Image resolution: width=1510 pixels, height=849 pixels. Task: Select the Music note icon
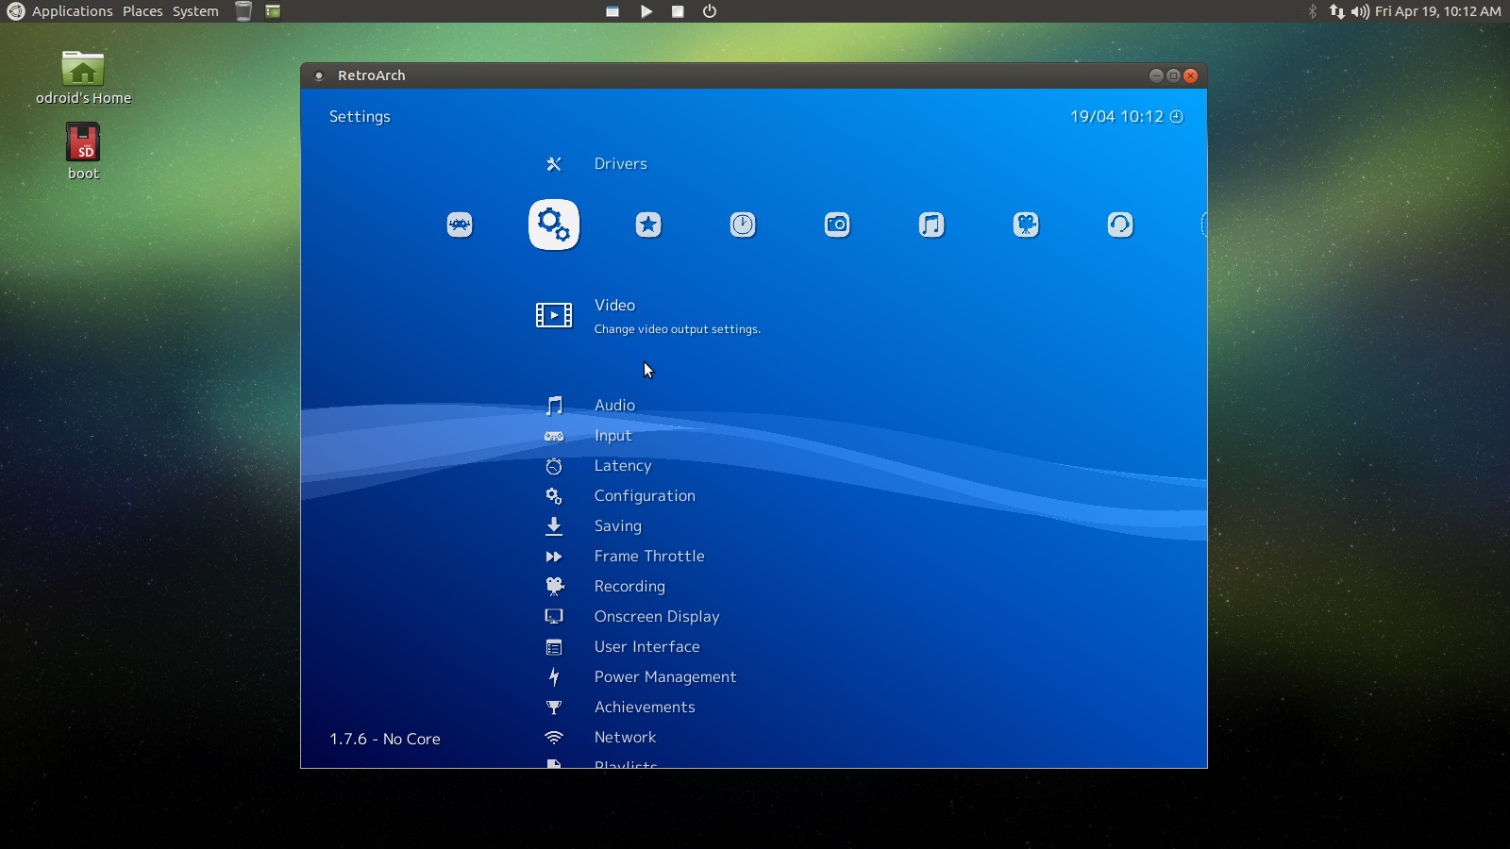pyautogui.click(x=931, y=225)
